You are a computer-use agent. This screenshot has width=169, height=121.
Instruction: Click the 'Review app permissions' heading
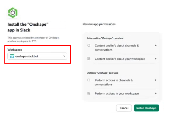pyautogui.click(x=99, y=24)
